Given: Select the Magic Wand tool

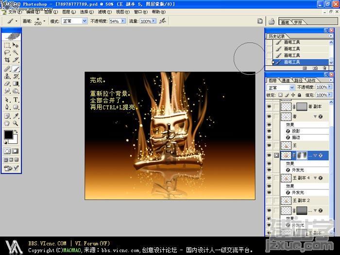Looking at the screenshot, I should coord(16,52).
